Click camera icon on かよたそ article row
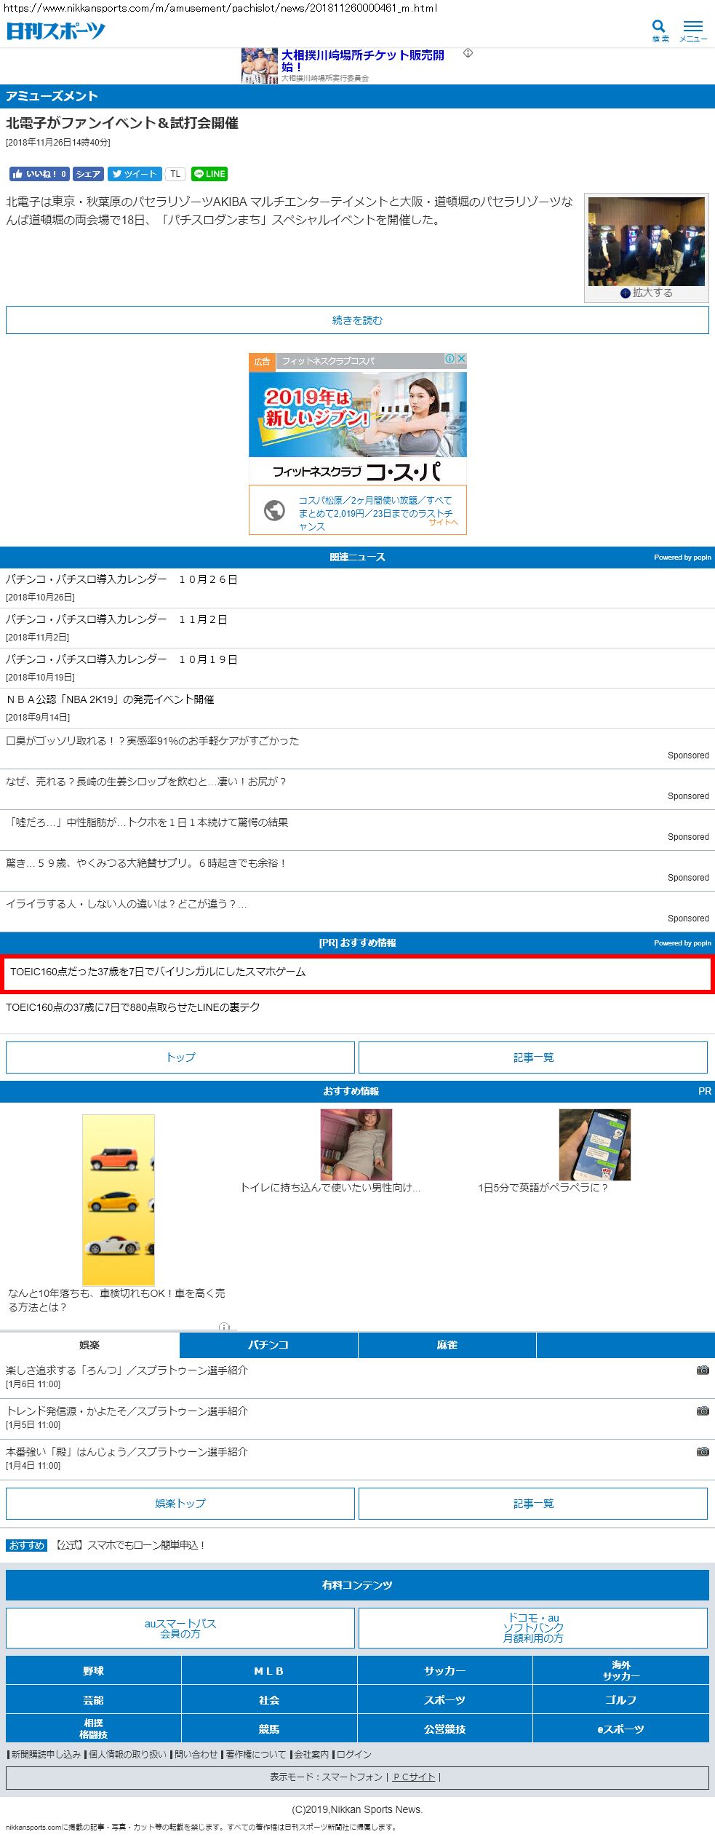 (x=703, y=1411)
